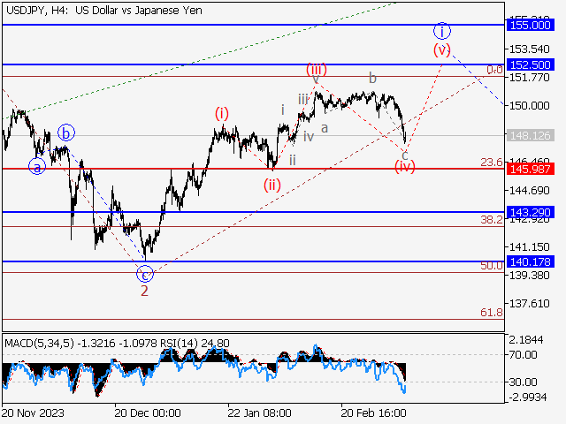Click the 153.540 price scale value

[529, 49]
